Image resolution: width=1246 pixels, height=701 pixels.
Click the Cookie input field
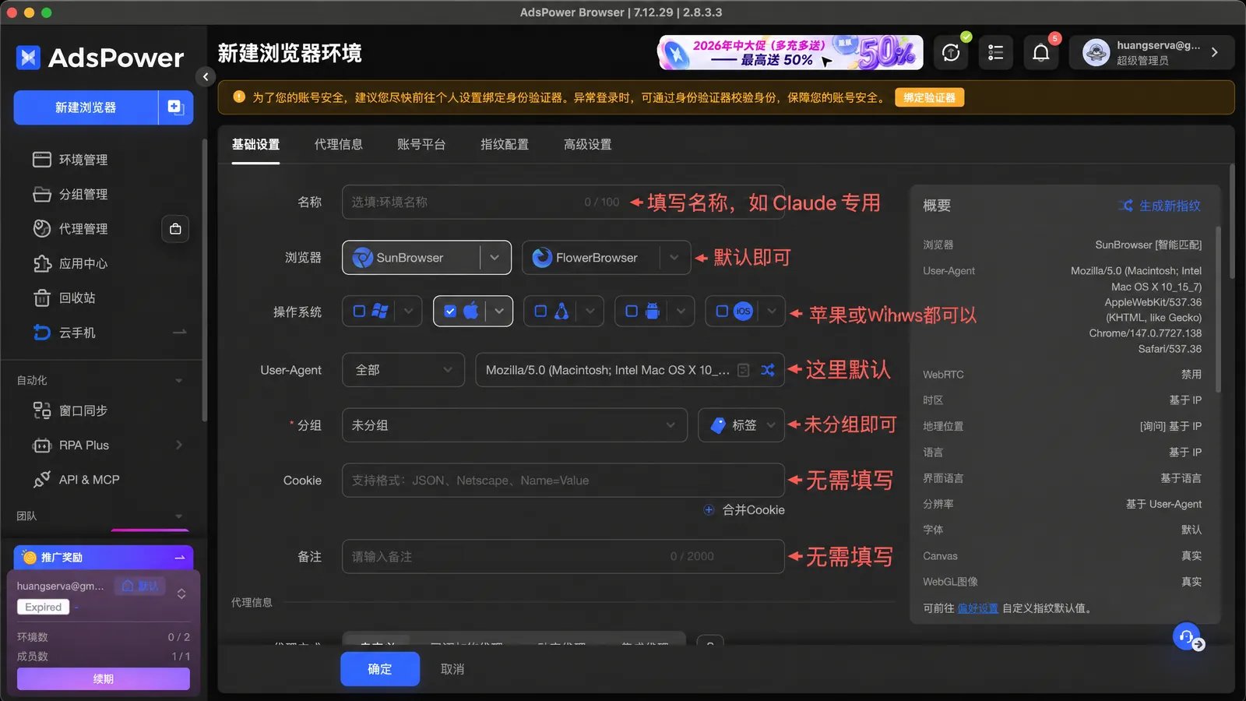pos(563,481)
